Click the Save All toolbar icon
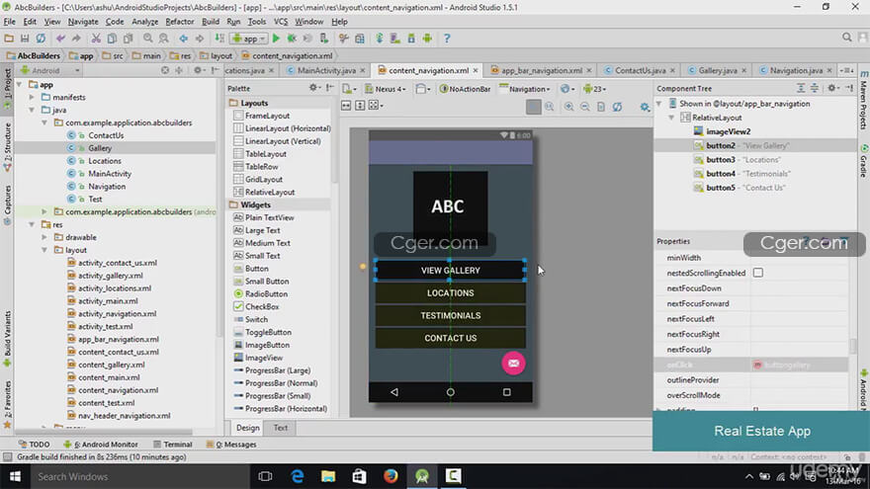This screenshot has height=489, width=870. [x=25, y=39]
